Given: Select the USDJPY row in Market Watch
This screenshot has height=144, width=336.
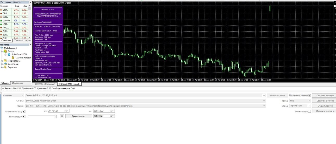Looking at the screenshot, I should [14, 20].
